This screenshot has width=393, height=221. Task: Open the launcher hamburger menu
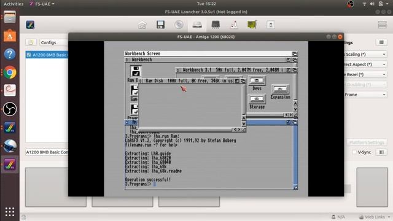point(382,25)
